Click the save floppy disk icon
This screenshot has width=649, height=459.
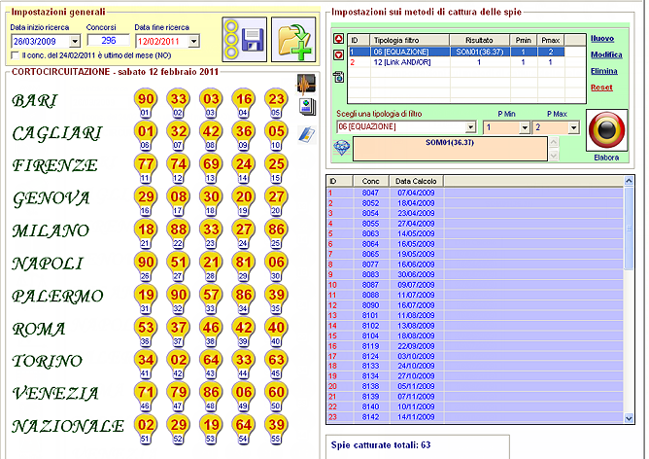(244, 40)
